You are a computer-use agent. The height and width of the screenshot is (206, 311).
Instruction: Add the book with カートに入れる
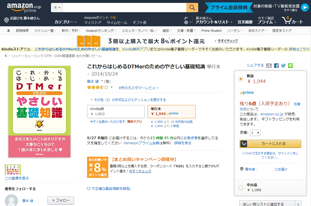point(270,144)
